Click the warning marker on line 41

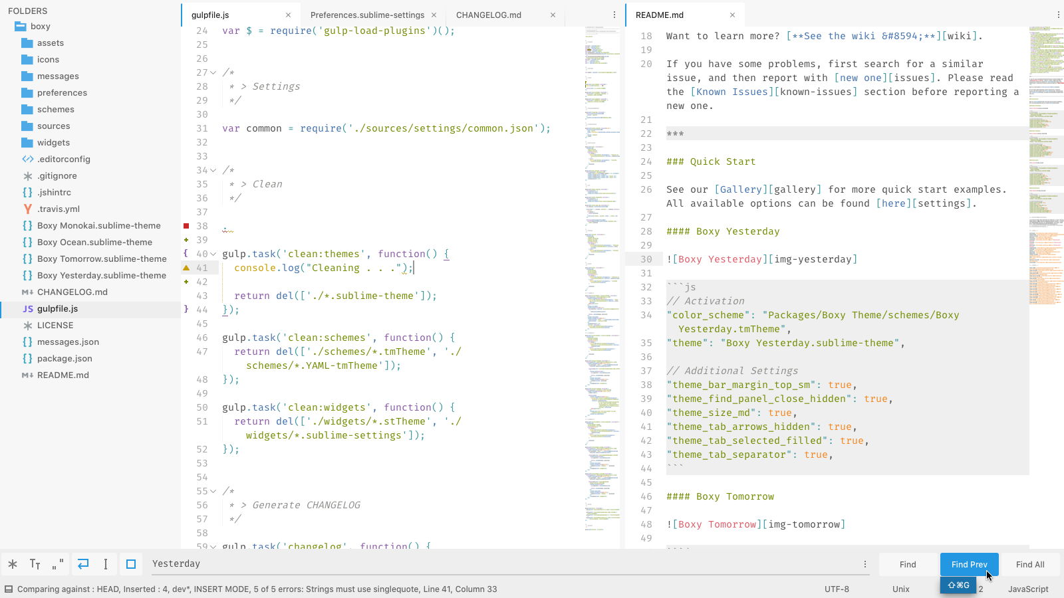(186, 268)
